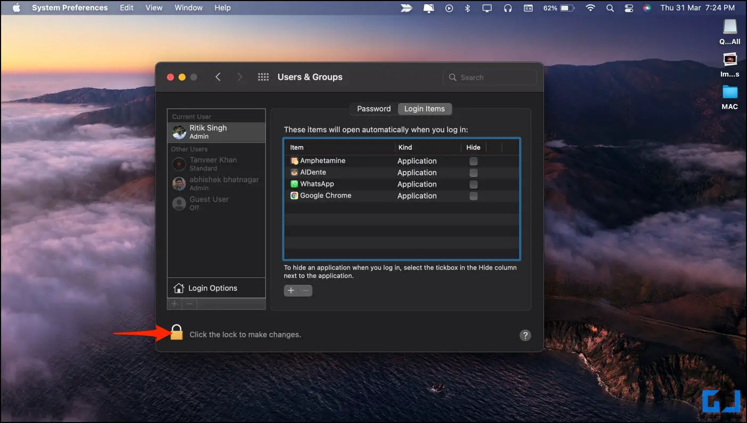747x423 pixels.
Task: Select the Google Chrome row name
Action: (x=326, y=196)
